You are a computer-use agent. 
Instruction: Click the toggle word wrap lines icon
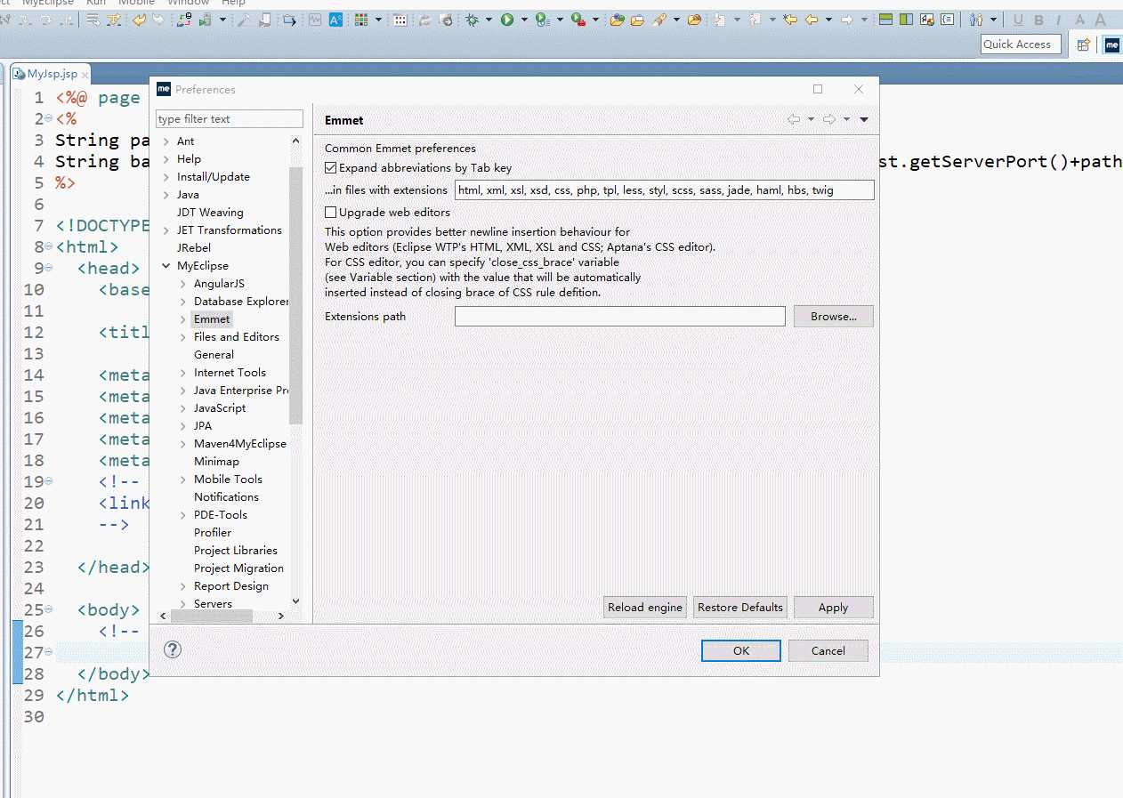tap(93, 20)
